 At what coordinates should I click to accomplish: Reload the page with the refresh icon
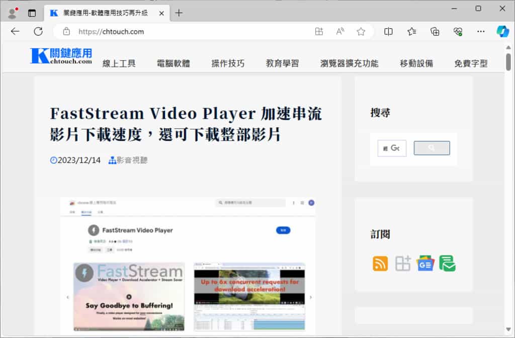(38, 32)
